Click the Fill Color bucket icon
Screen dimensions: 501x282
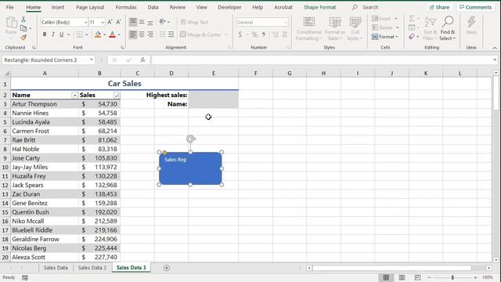pyautogui.click(x=98, y=34)
